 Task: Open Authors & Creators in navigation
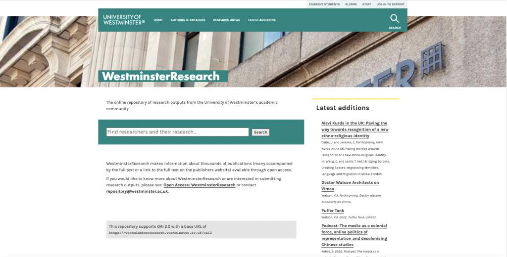[188, 20]
